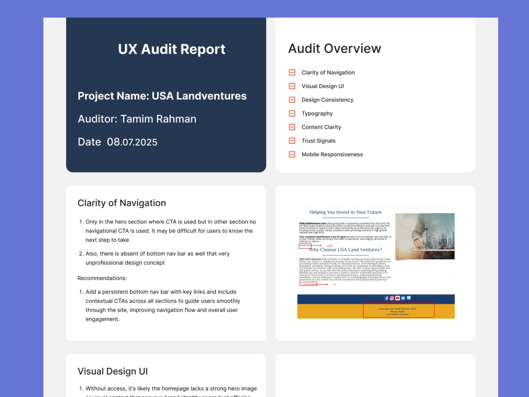Click the icon beside Design Consistency
The image size is (529, 397).
[x=292, y=100]
